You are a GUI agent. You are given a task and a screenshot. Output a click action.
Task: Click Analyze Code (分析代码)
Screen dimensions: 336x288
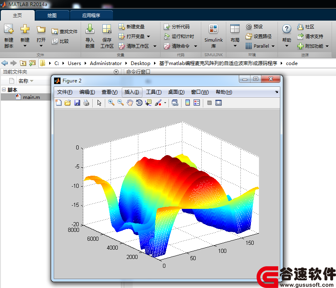(x=177, y=27)
